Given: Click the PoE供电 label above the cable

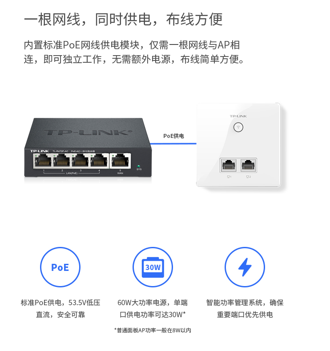Looking at the screenshot, I should coord(173,136).
